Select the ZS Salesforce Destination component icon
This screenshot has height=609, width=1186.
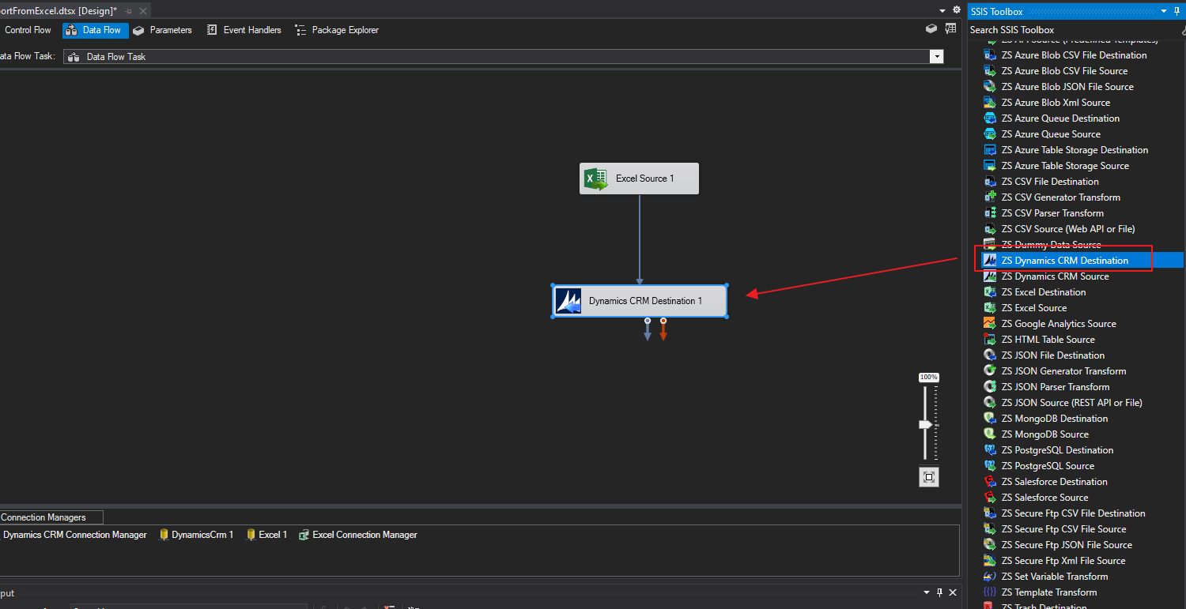click(990, 481)
